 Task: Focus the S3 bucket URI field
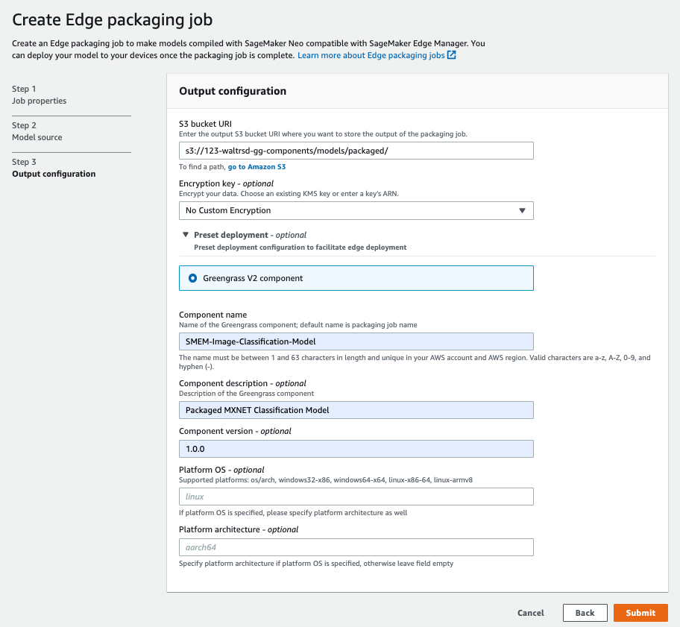(356, 151)
